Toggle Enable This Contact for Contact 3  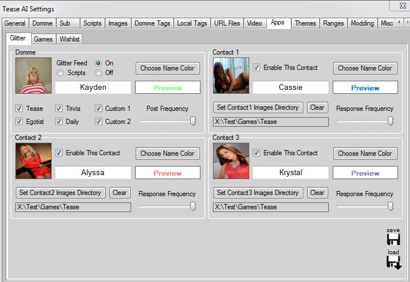[x=257, y=153]
